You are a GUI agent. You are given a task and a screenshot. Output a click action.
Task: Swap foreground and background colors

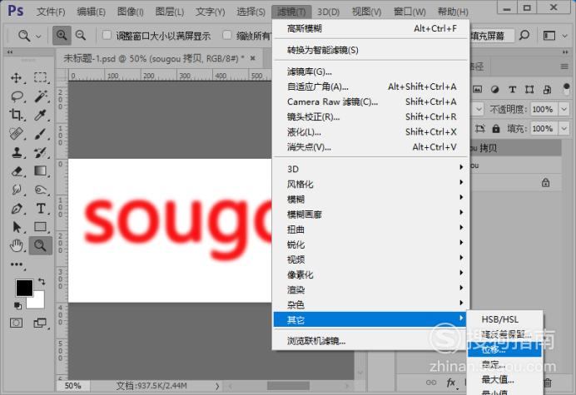[x=42, y=282]
